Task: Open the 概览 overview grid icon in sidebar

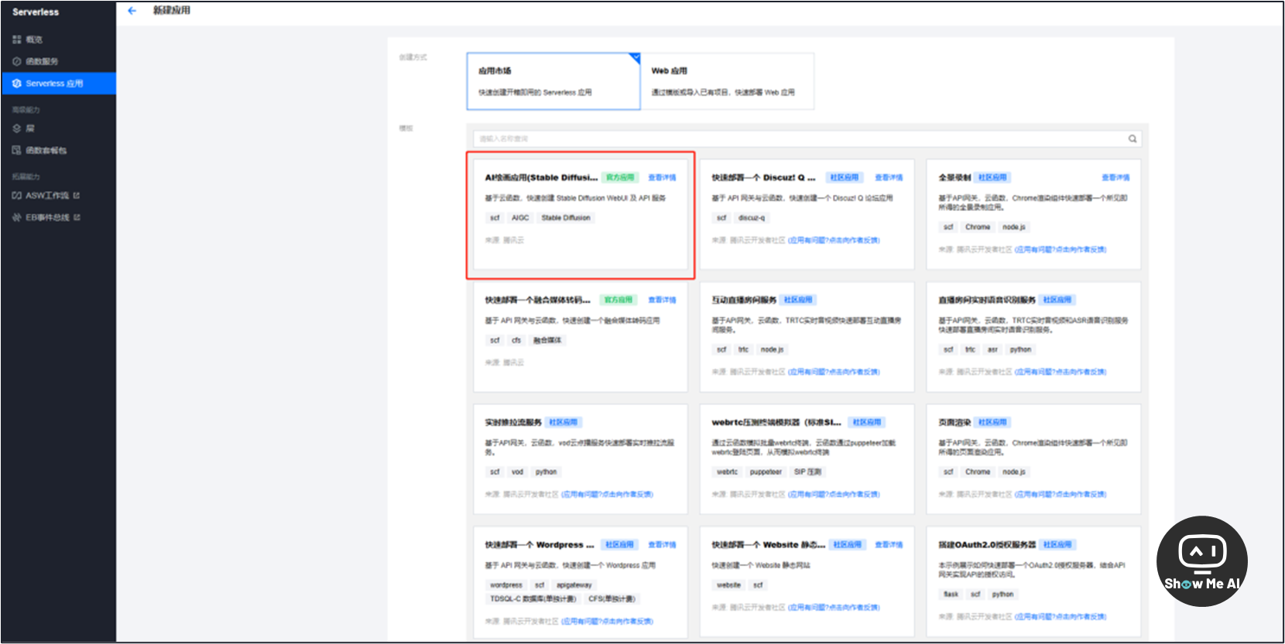Action: 17,39
